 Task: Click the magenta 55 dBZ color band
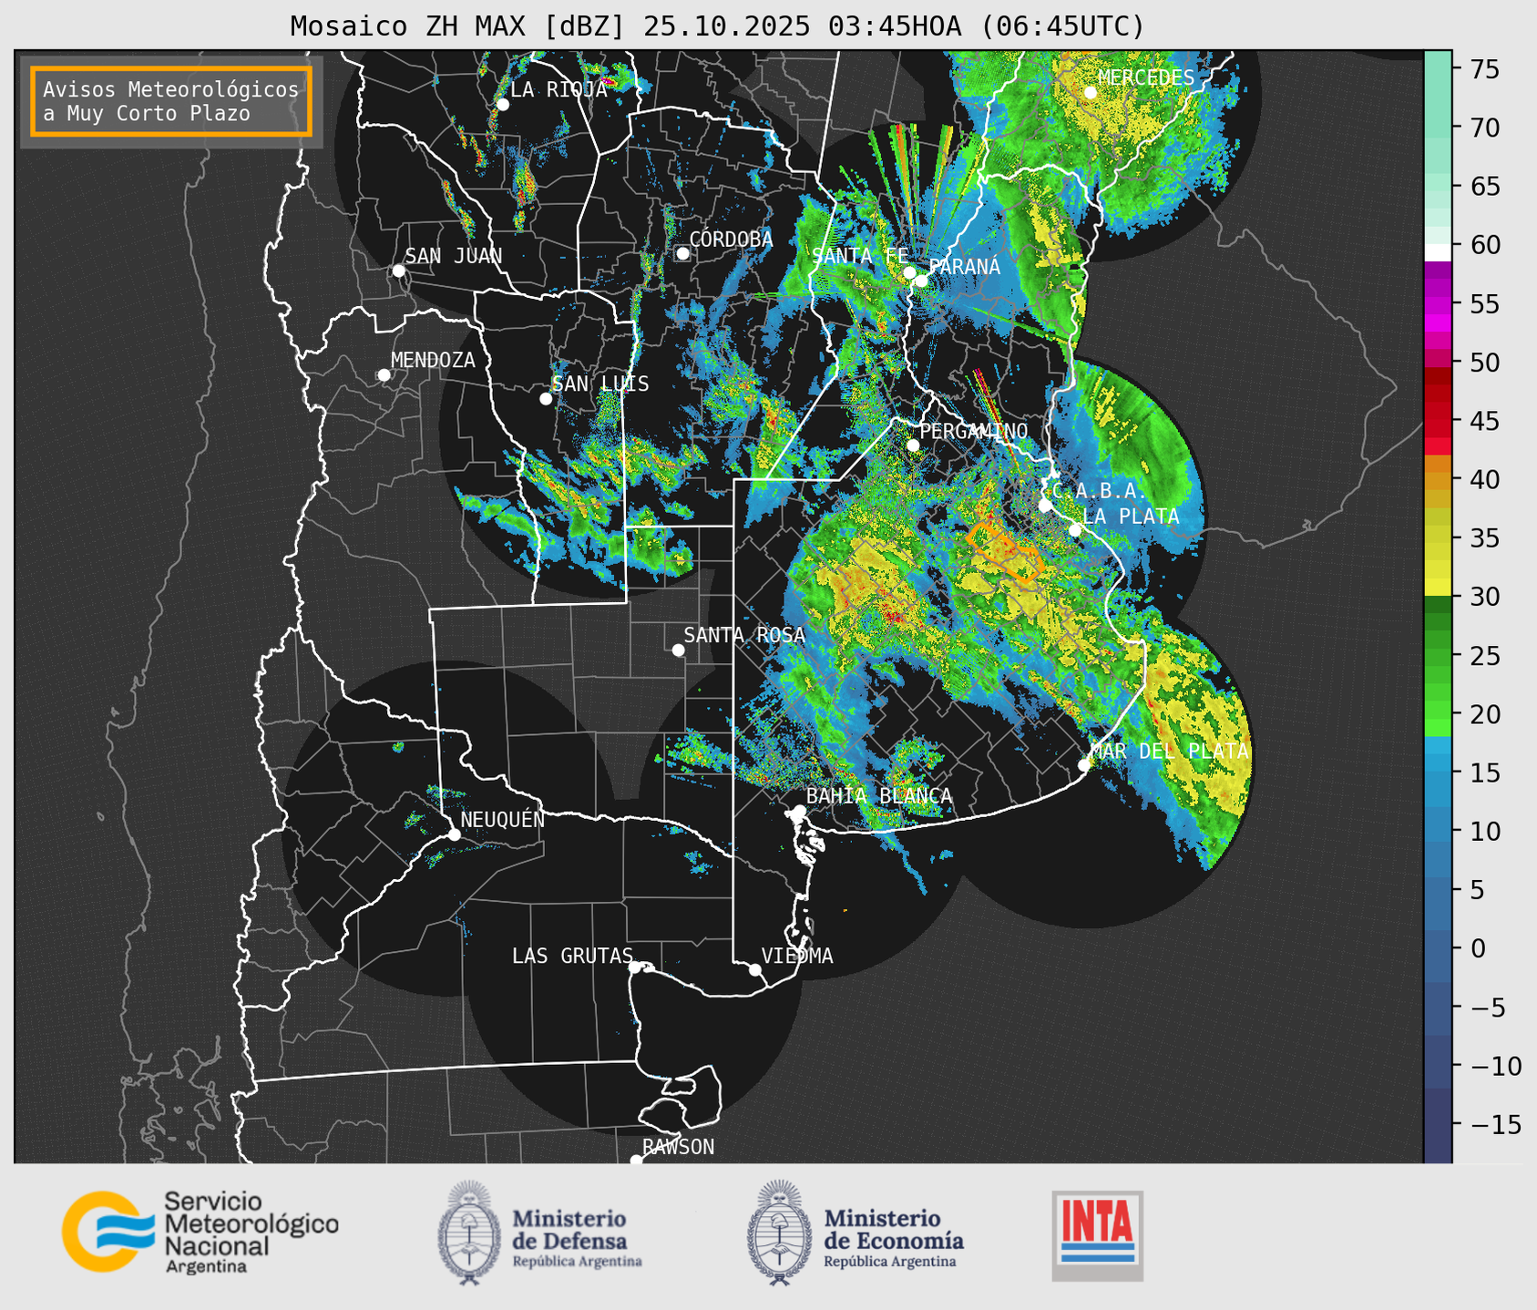[1438, 303]
